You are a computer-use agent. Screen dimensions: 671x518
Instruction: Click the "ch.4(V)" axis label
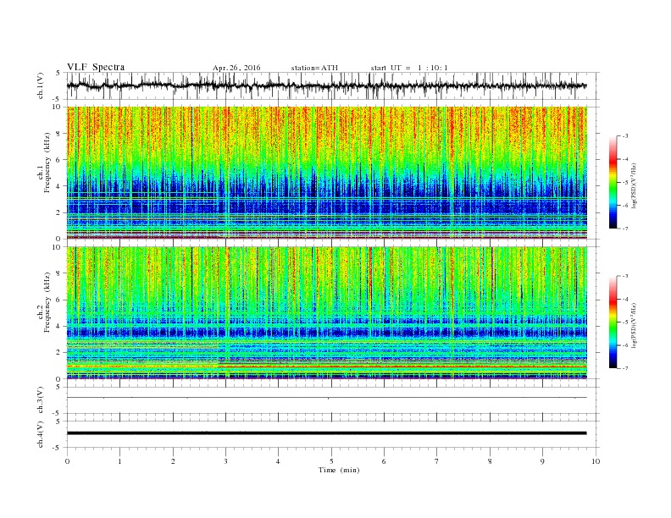click(x=41, y=434)
